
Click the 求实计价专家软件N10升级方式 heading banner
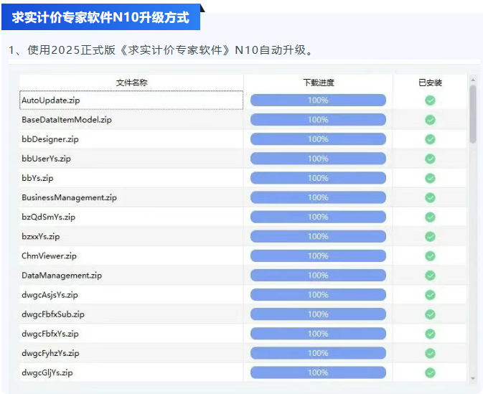[100, 17]
